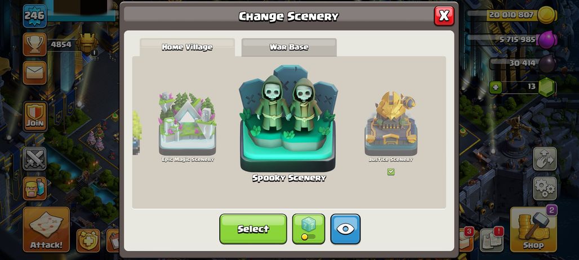Viewport: 579px width, 260px height.
Task: Preview scenery with the eye button
Action: 345,229
